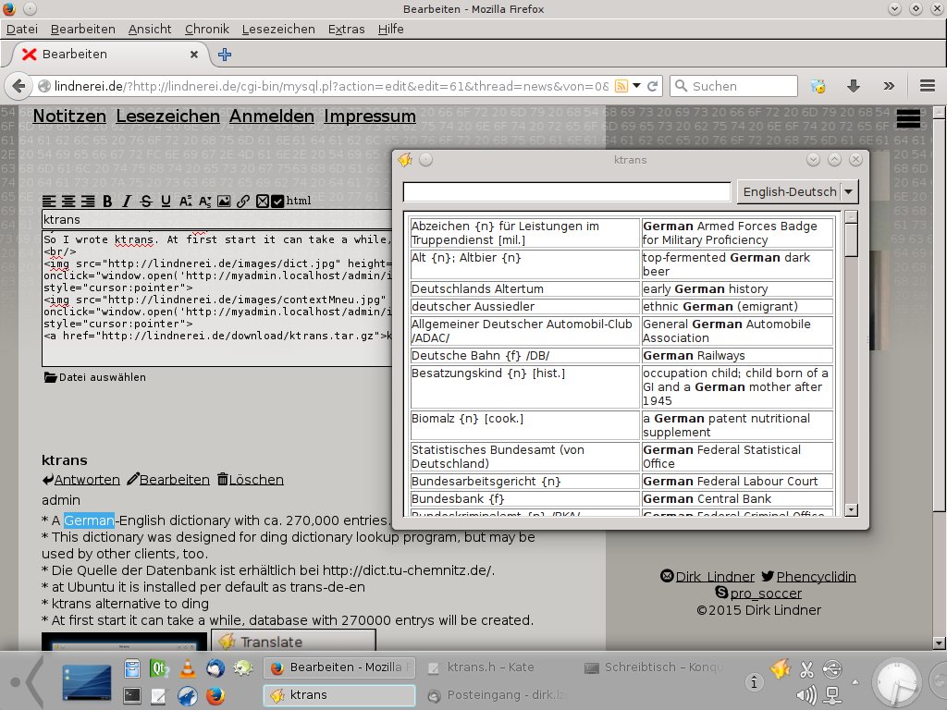Click the Firefox URL address field
947x710 pixels.
coord(331,86)
